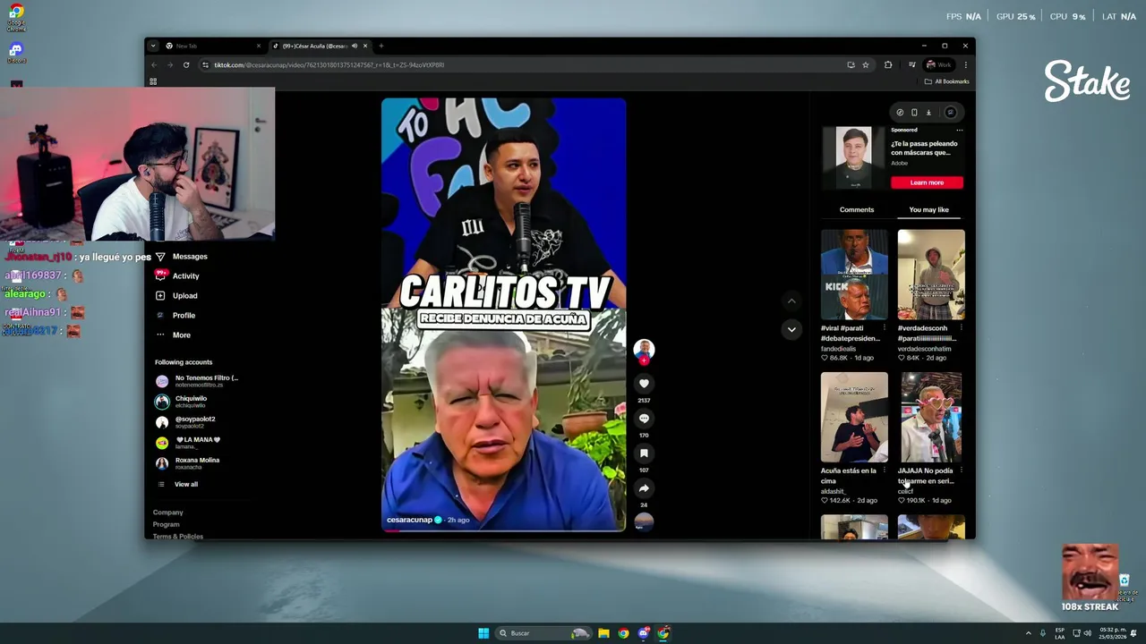Click the video progress bar
1146x644 pixels.
503,531
